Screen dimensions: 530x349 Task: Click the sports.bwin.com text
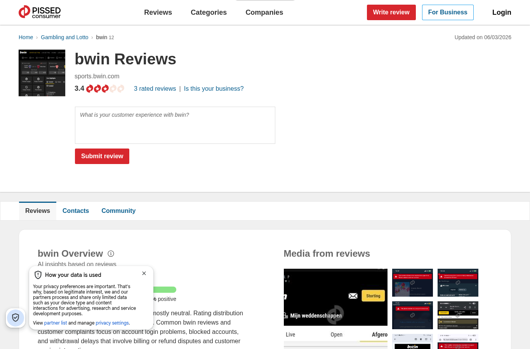[x=97, y=76]
